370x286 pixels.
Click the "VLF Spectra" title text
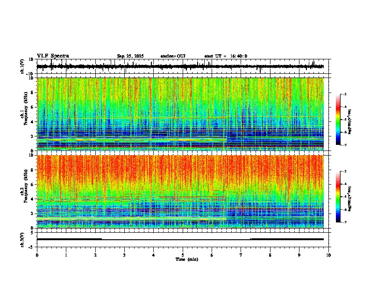[53, 56]
